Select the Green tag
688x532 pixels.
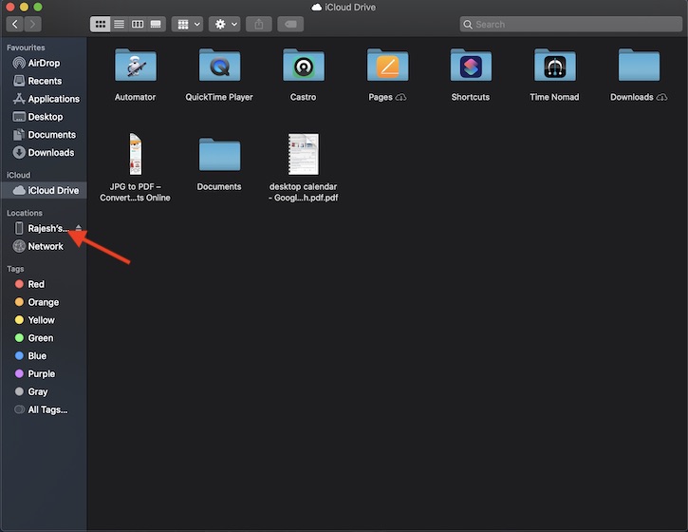(x=44, y=338)
